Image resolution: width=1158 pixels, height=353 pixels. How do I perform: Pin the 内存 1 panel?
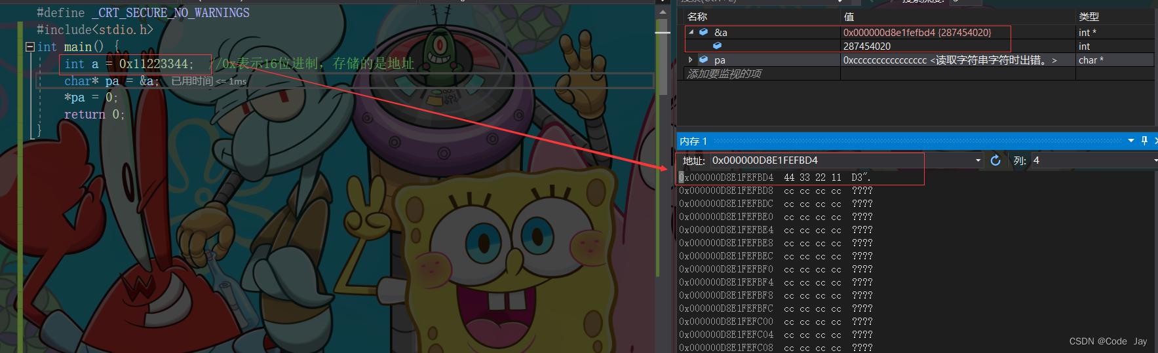(1144, 141)
